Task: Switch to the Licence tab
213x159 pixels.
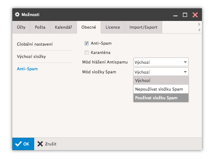Action: click(113, 27)
